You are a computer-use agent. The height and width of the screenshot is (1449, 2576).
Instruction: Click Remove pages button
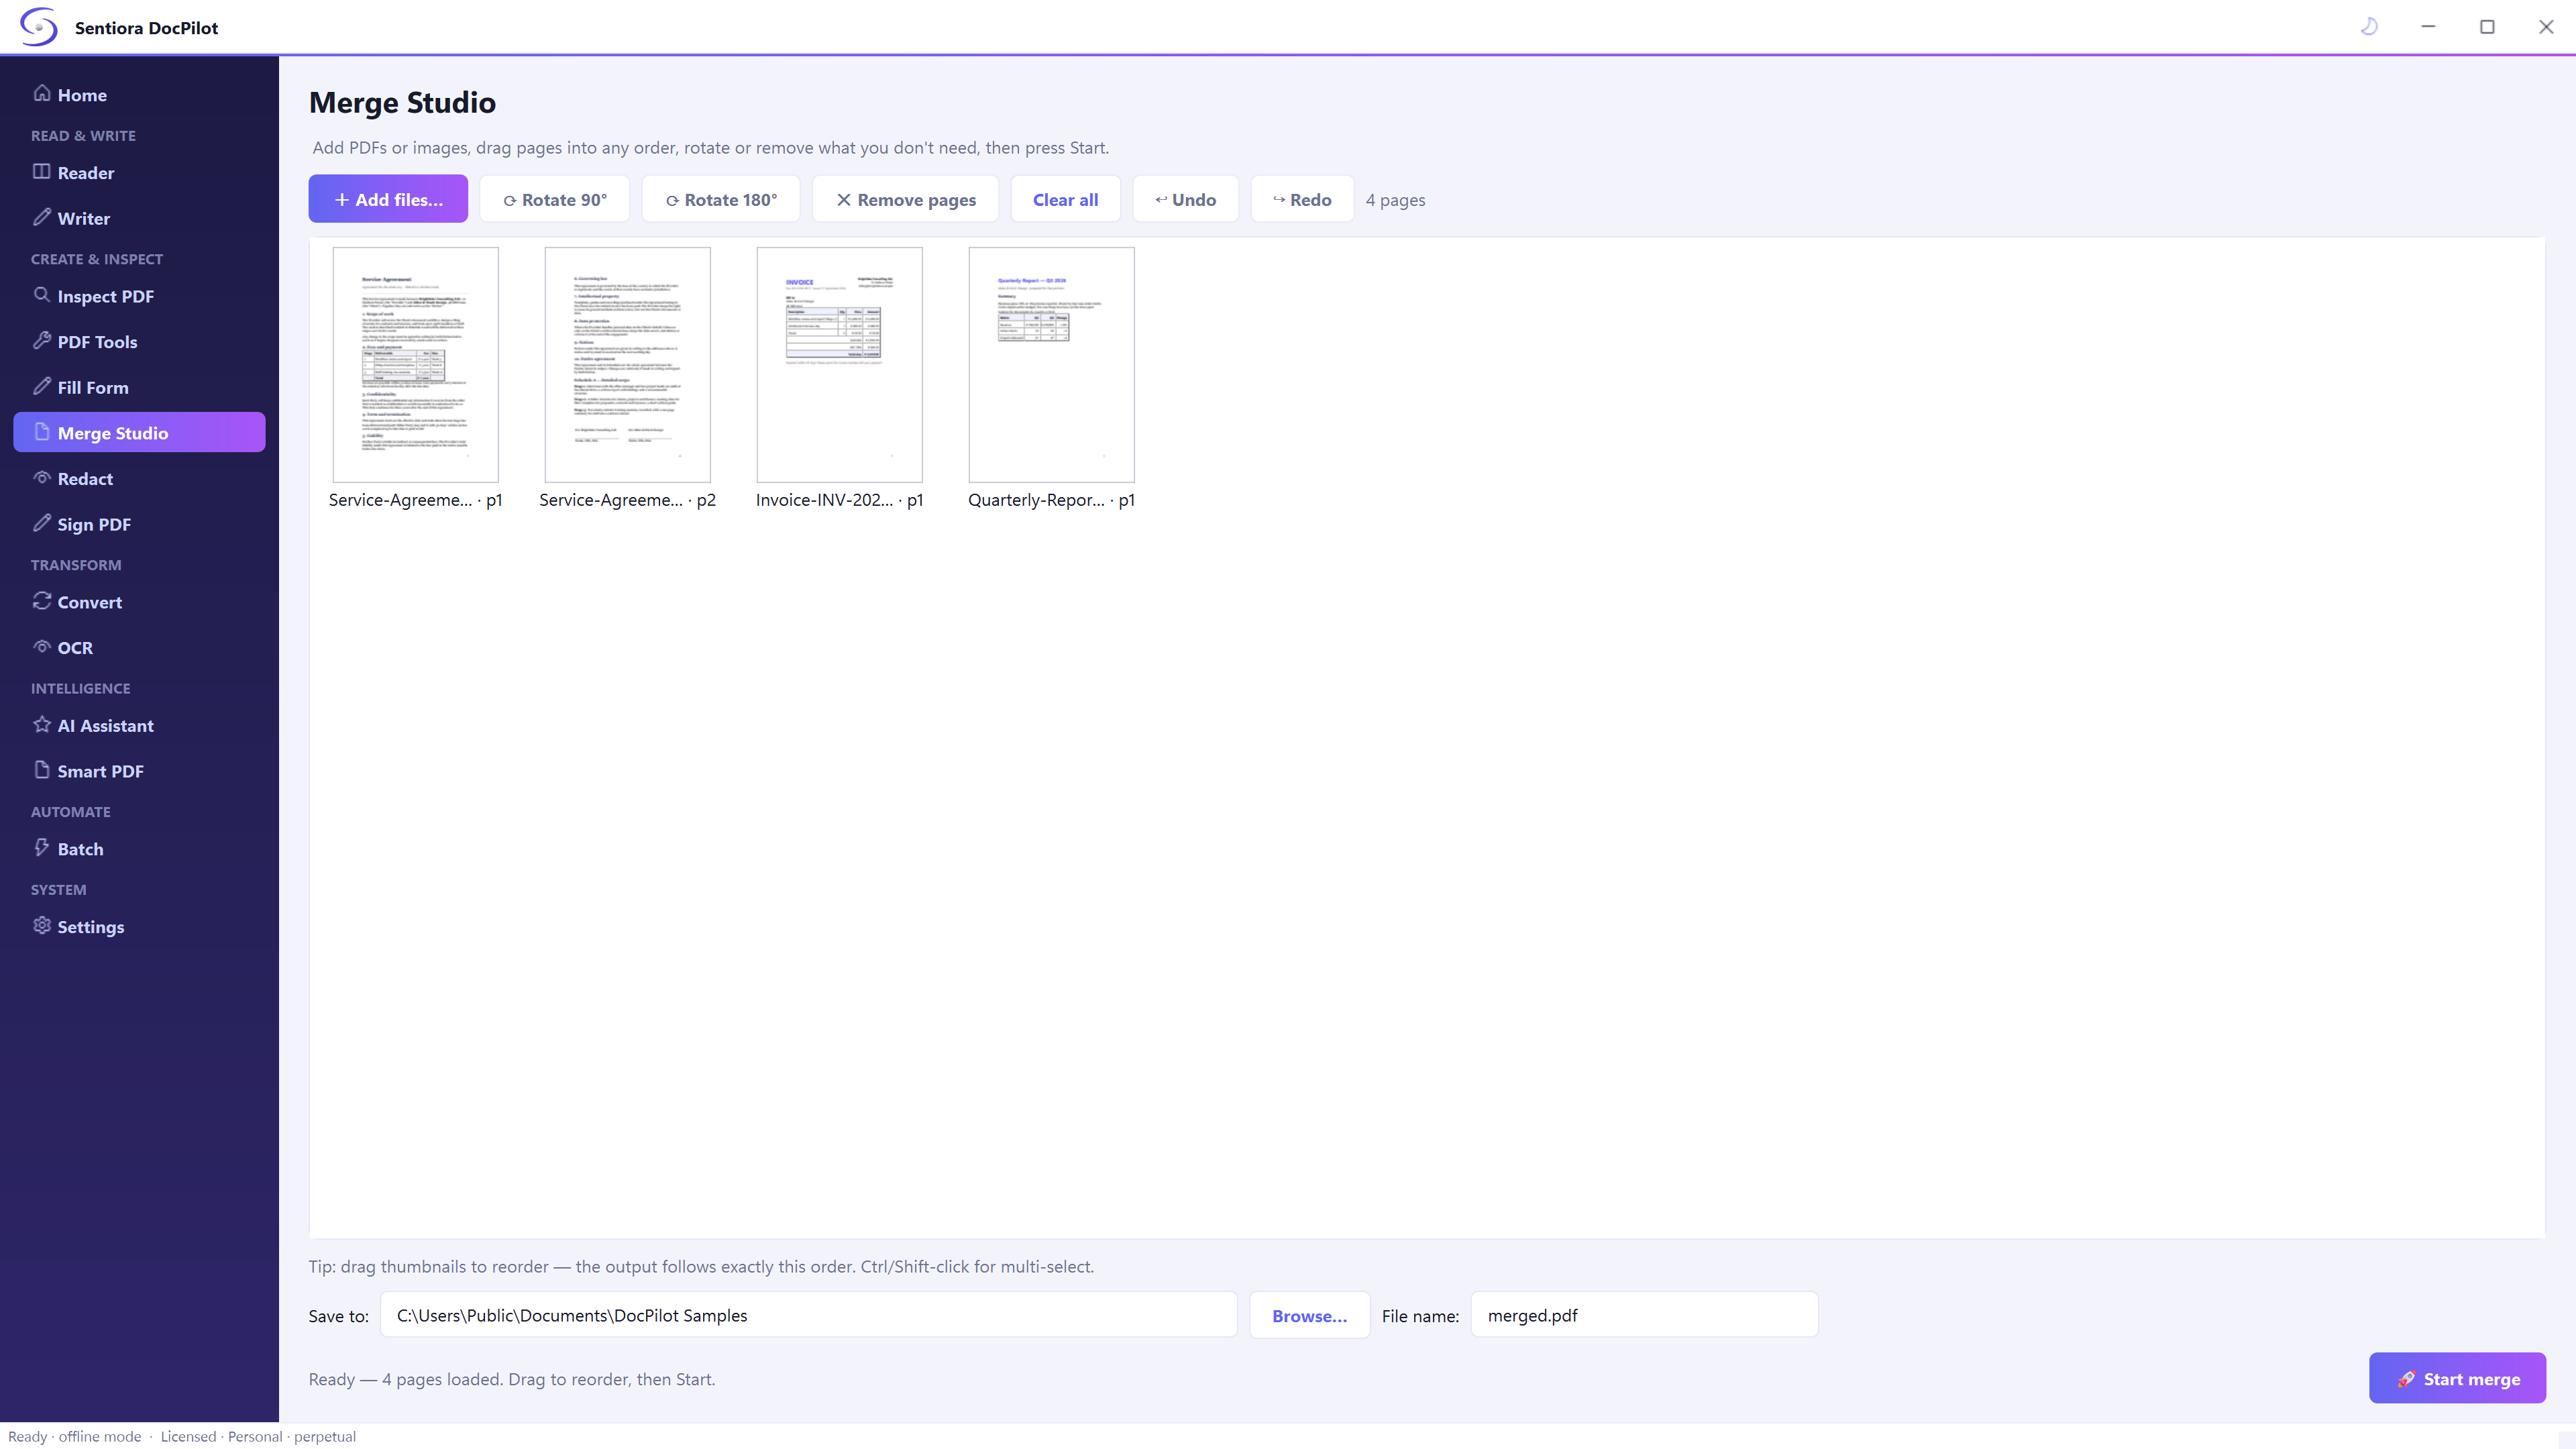tap(906, 199)
